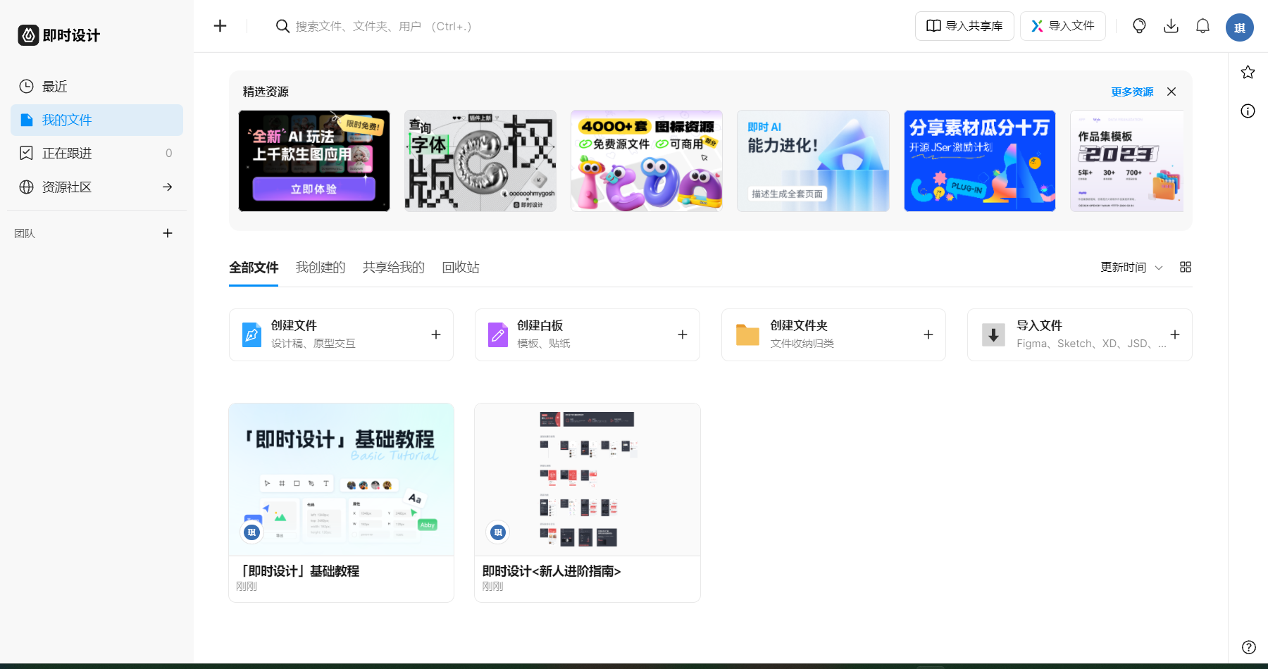The height and width of the screenshot is (669, 1268).
Task: Click plus icon on 创建白板 card
Action: tap(682, 334)
